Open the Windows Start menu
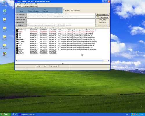The image size is (145, 116). 5,114
